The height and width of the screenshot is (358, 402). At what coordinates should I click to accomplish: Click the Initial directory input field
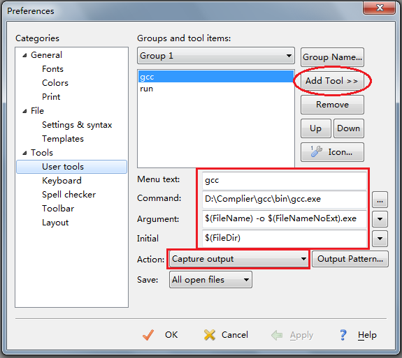[285, 238]
